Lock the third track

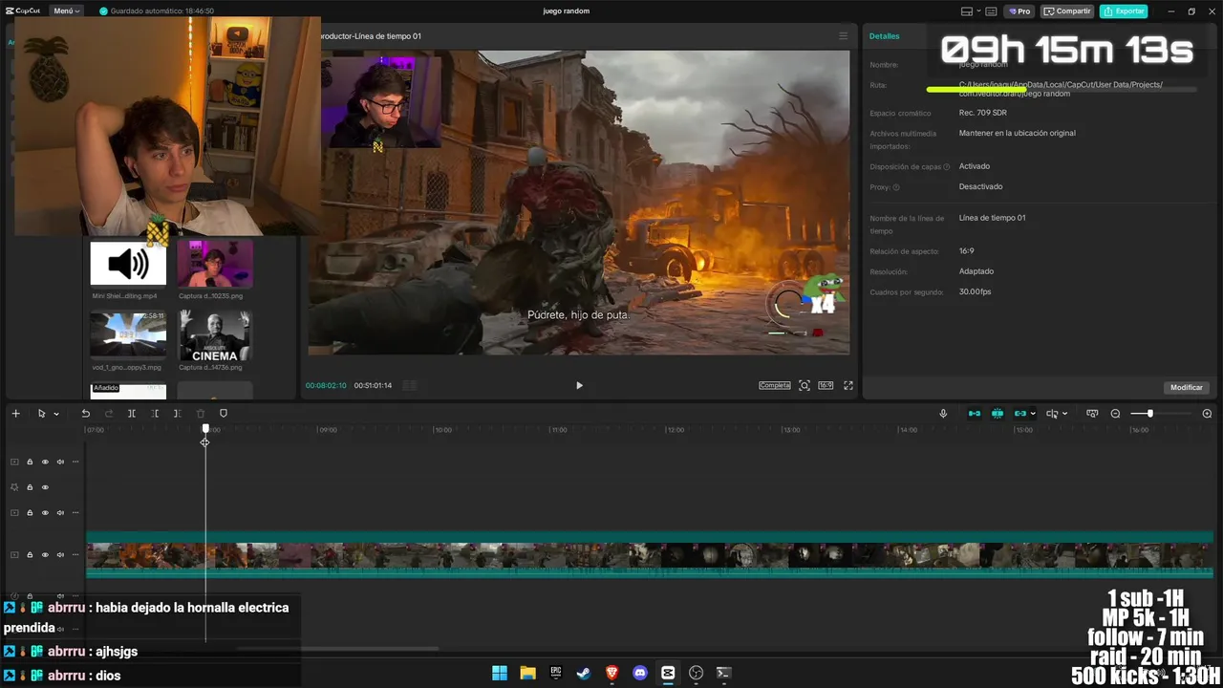(30, 513)
